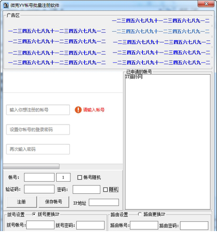Click the 帐号 text box
The height and width of the screenshot is (240, 217).
[x=39, y=178]
